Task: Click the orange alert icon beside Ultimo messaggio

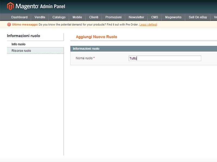Action: [9, 25]
